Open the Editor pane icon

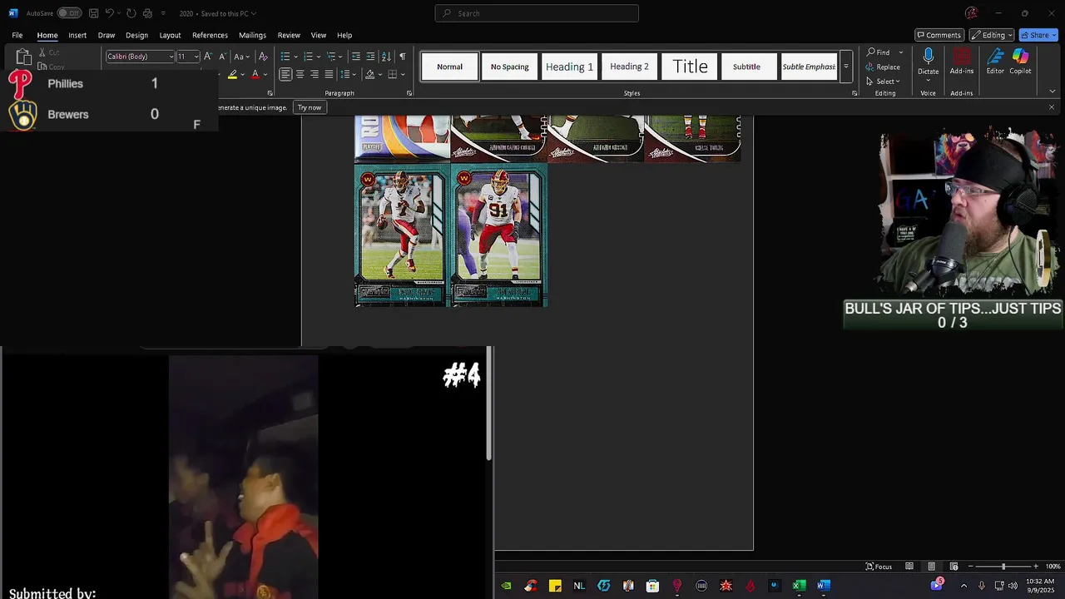click(995, 57)
